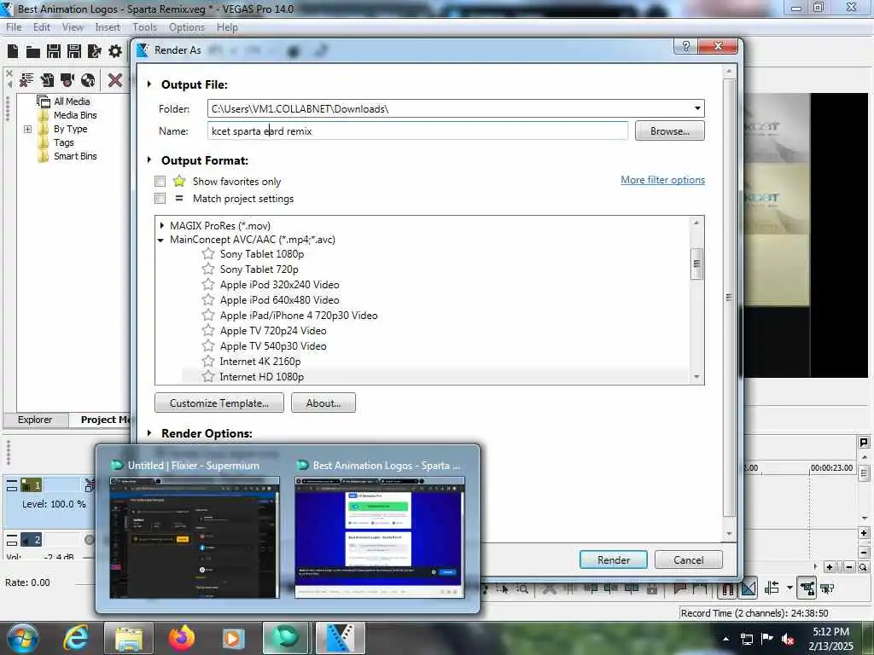Select the Media Bins folder
Image resolution: width=874 pixels, height=655 pixels.
pos(75,115)
